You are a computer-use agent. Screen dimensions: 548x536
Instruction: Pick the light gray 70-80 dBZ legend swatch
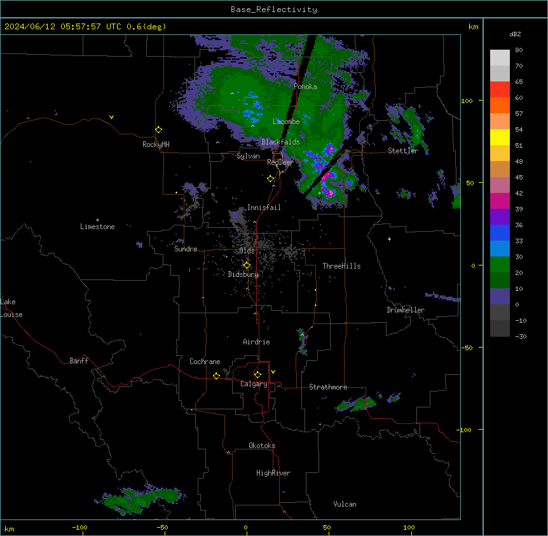(500, 58)
